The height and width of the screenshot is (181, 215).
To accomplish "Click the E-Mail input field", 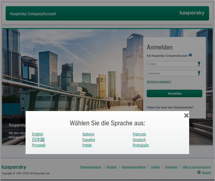I will 175,64.
